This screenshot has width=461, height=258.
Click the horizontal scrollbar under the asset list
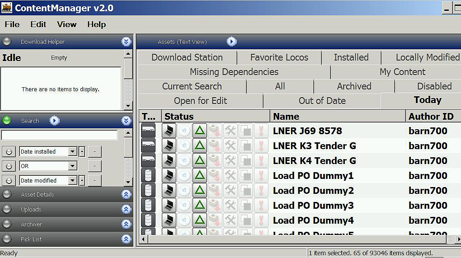(294, 239)
